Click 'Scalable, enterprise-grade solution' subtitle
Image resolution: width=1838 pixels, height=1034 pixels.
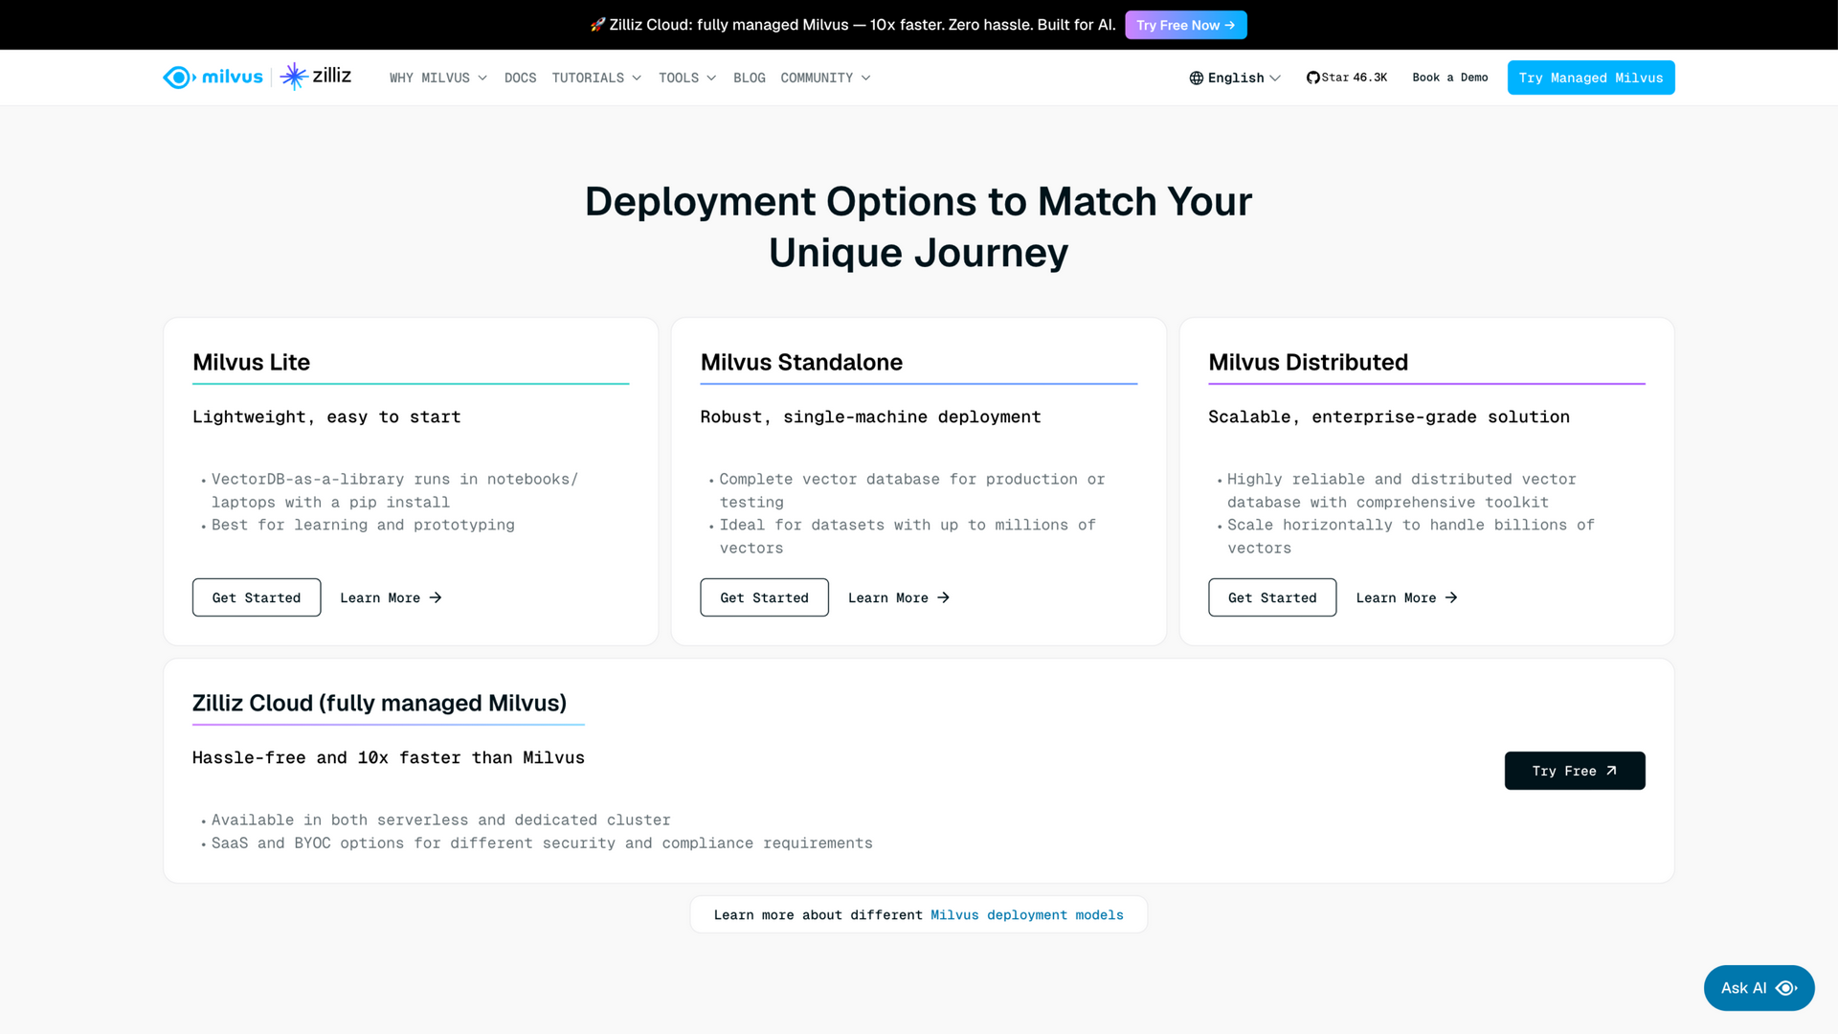(1389, 417)
